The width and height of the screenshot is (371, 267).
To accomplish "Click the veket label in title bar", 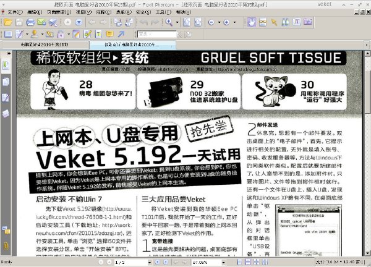I will click(325, 4).
